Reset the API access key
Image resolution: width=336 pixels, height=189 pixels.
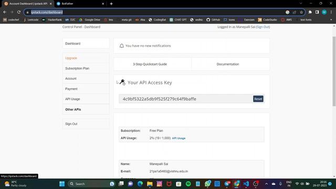pyautogui.click(x=258, y=99)
